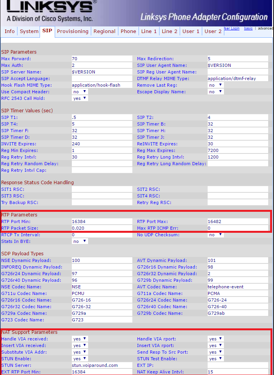Click the NSE Dynamic Payload field
274x375 pixels.
102,260
